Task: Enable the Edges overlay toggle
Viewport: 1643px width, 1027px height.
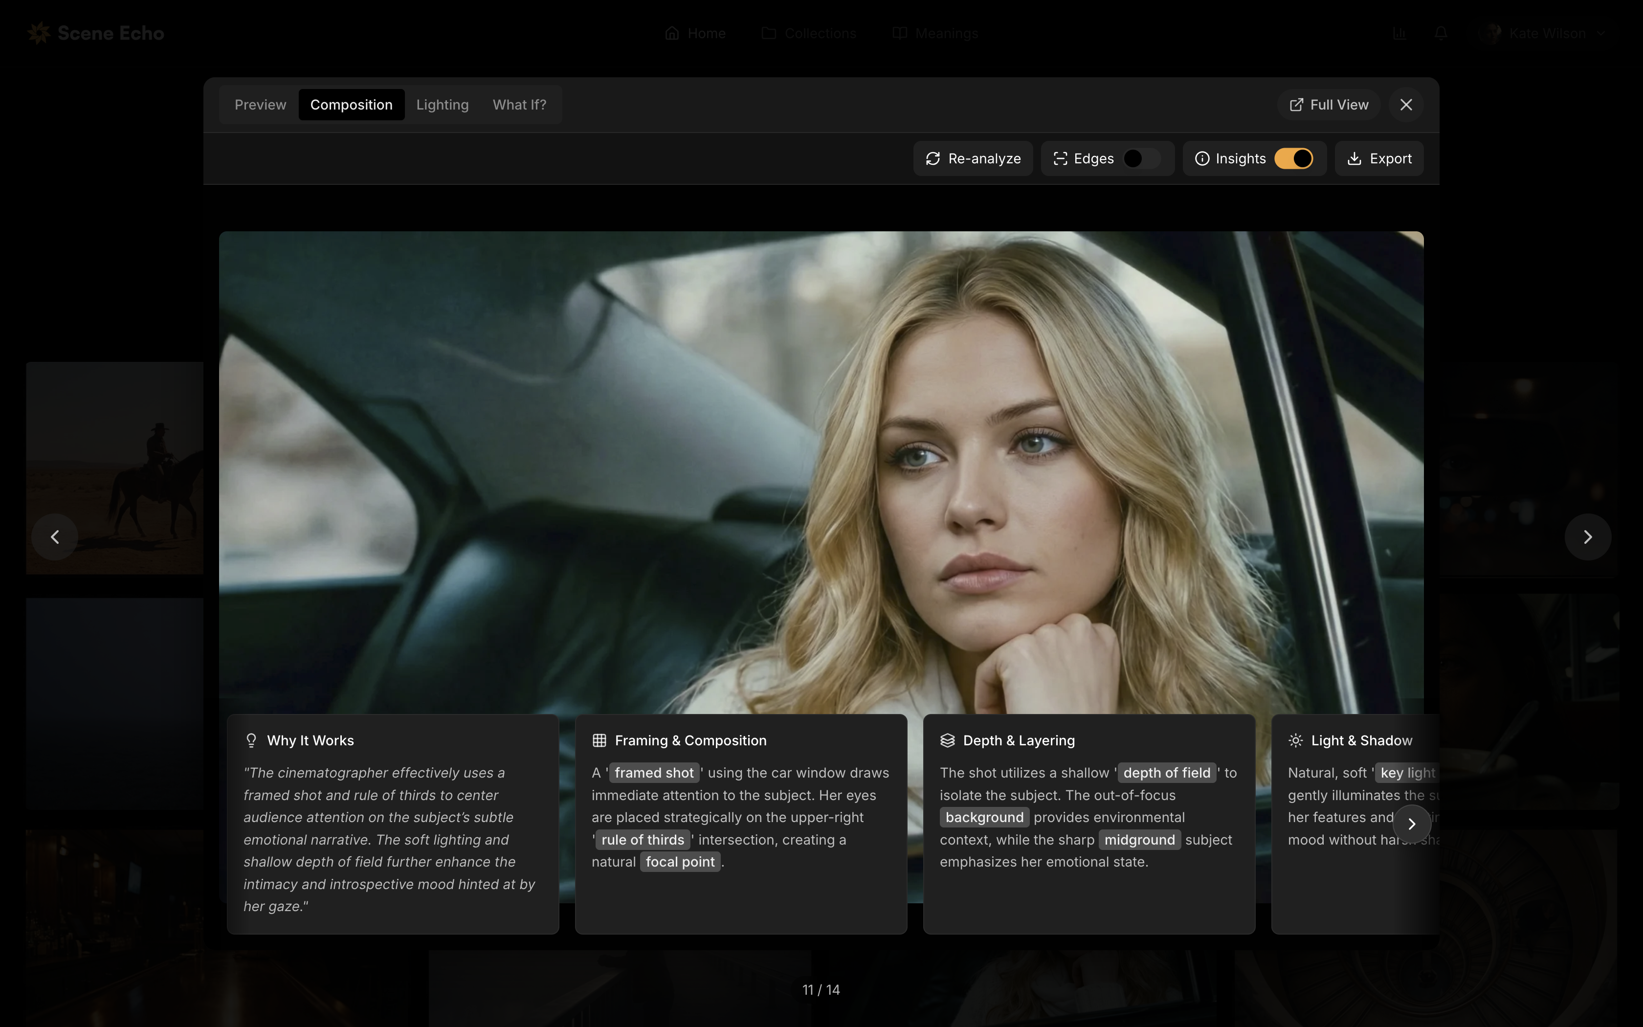Action: pos(1141,158)
